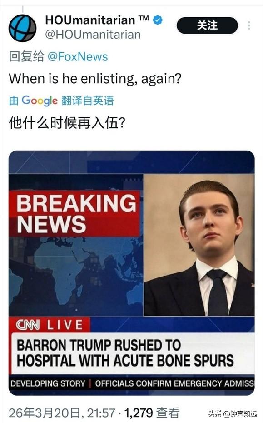Click the 头条@钟声知远 watermark
Viewport: 263px width, 423px height.
click(232, 413)
